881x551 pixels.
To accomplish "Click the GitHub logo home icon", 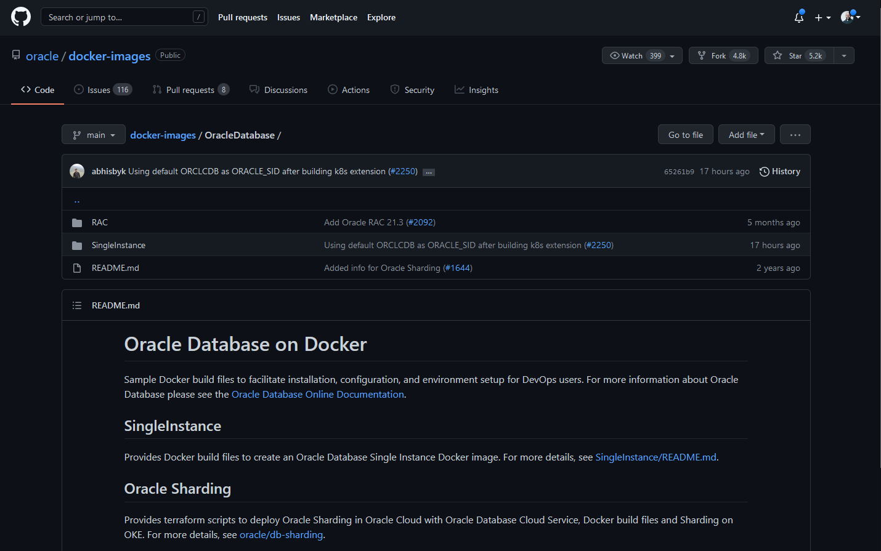I will pyautogui.click(x=21, y=17).
